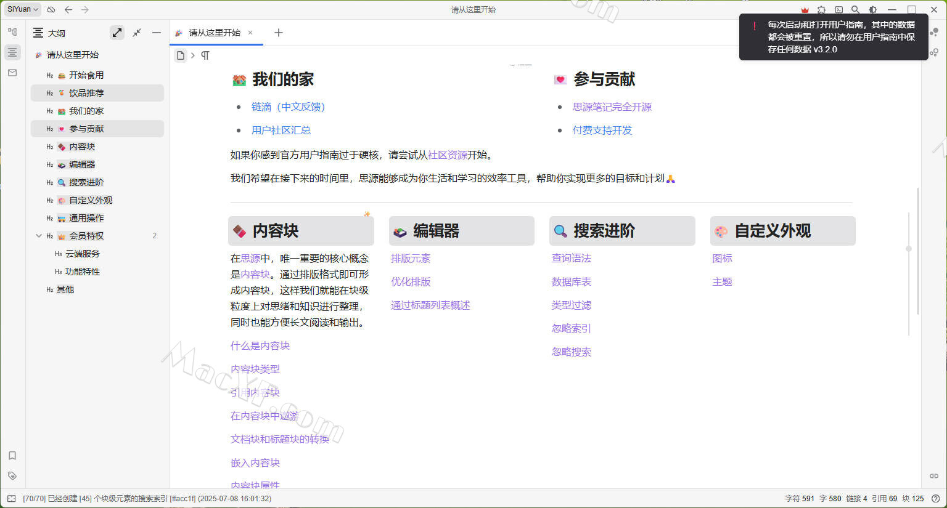
Task: Open the inbox dock panel
Action: tap(12, 73)
